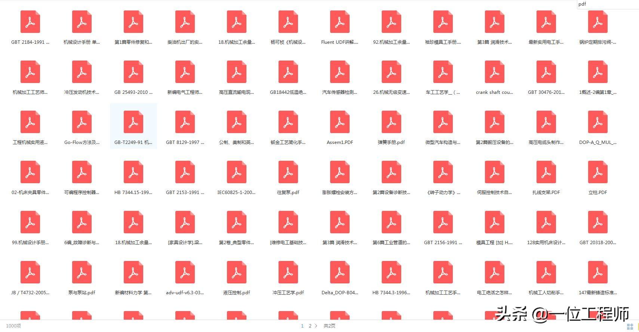Select the 冲压工艺学.pdf file icon
639x332 pixels.
point(288,273)
